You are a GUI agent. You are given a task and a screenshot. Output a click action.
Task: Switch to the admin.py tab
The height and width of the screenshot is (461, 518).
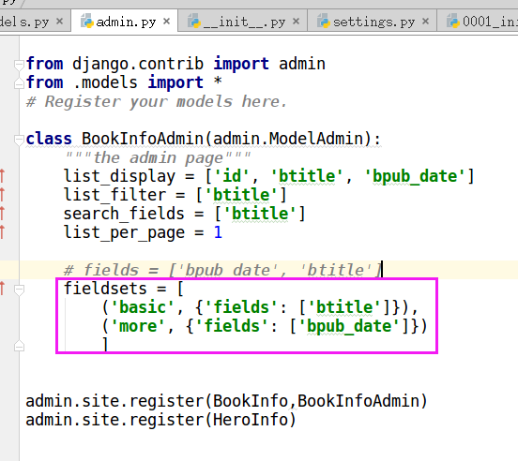[125, 22]
